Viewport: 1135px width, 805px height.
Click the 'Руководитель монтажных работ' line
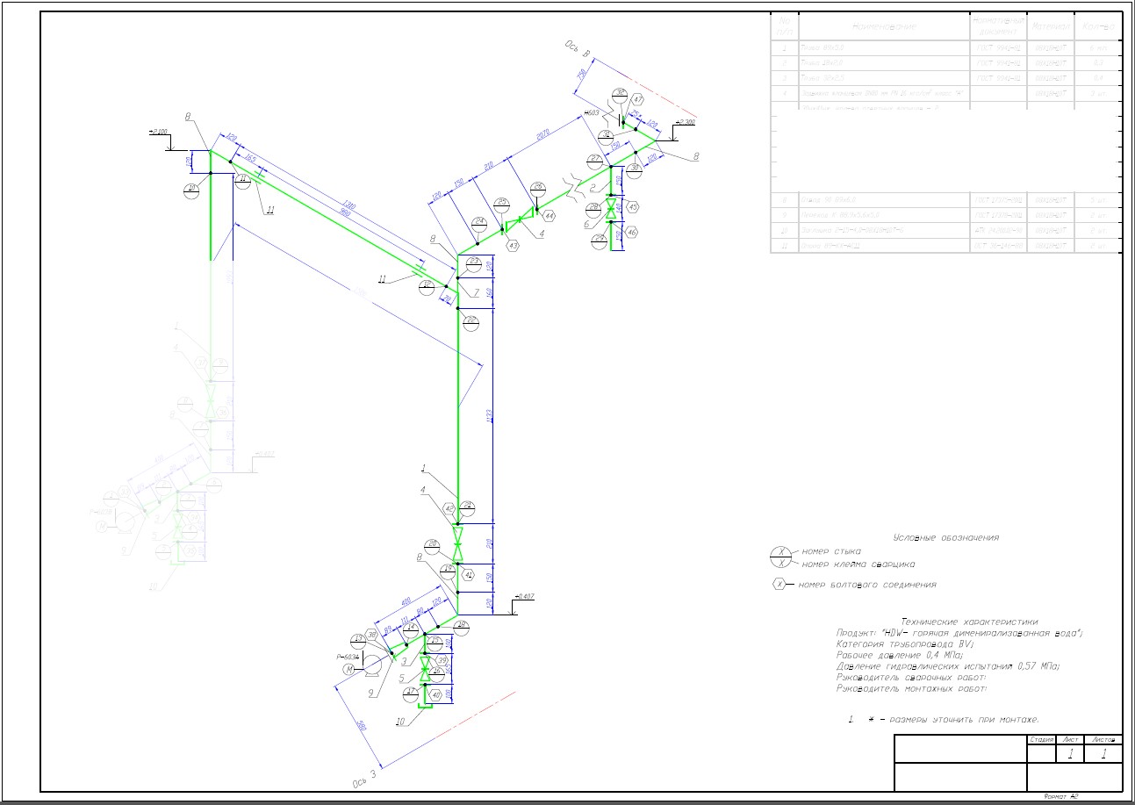click(912, 689)
